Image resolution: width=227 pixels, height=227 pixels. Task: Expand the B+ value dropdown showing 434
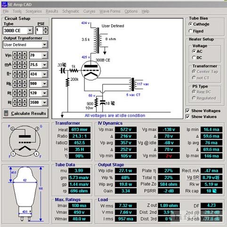click(45, 74)
